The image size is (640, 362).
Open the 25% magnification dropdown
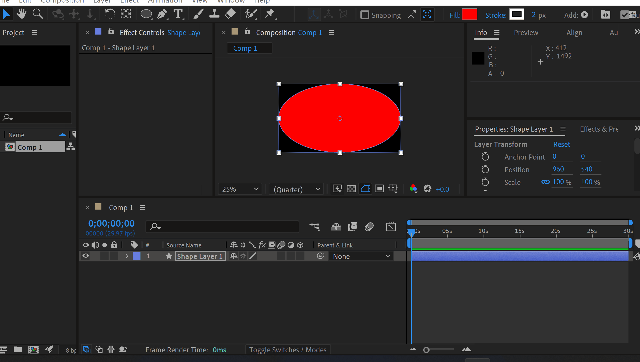240,189
